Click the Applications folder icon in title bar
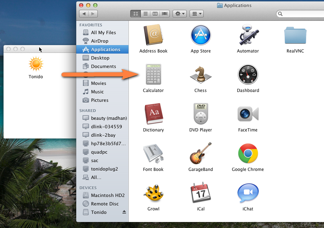This screenshot has height=228, width=324. click(x=220, y=5)
